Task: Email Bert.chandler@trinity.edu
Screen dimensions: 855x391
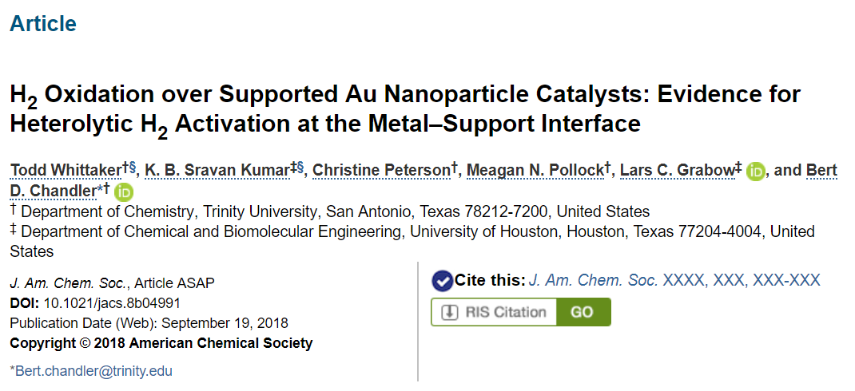Action: (93, 371)
